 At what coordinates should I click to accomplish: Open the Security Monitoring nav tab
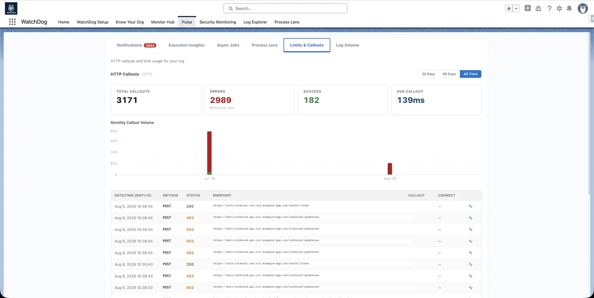click(218, 22)
